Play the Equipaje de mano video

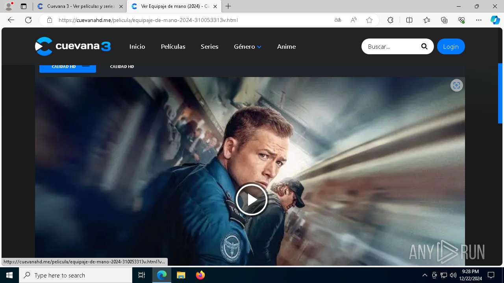click(252, 200)
